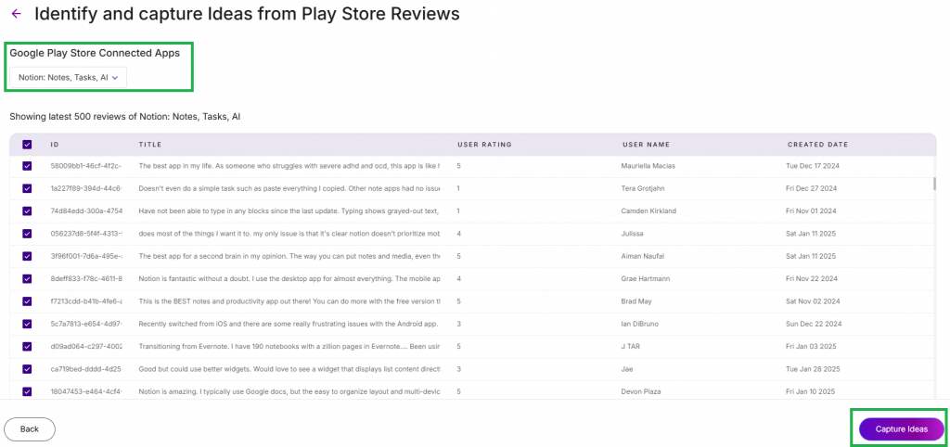
Task: Toggle checkbox for Julissa's review
Action: click(x=27, y=233)
